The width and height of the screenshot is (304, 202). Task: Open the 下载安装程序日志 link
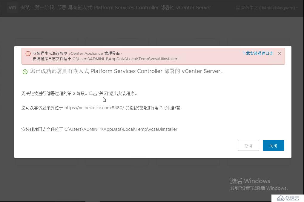[x=258, y=53]
